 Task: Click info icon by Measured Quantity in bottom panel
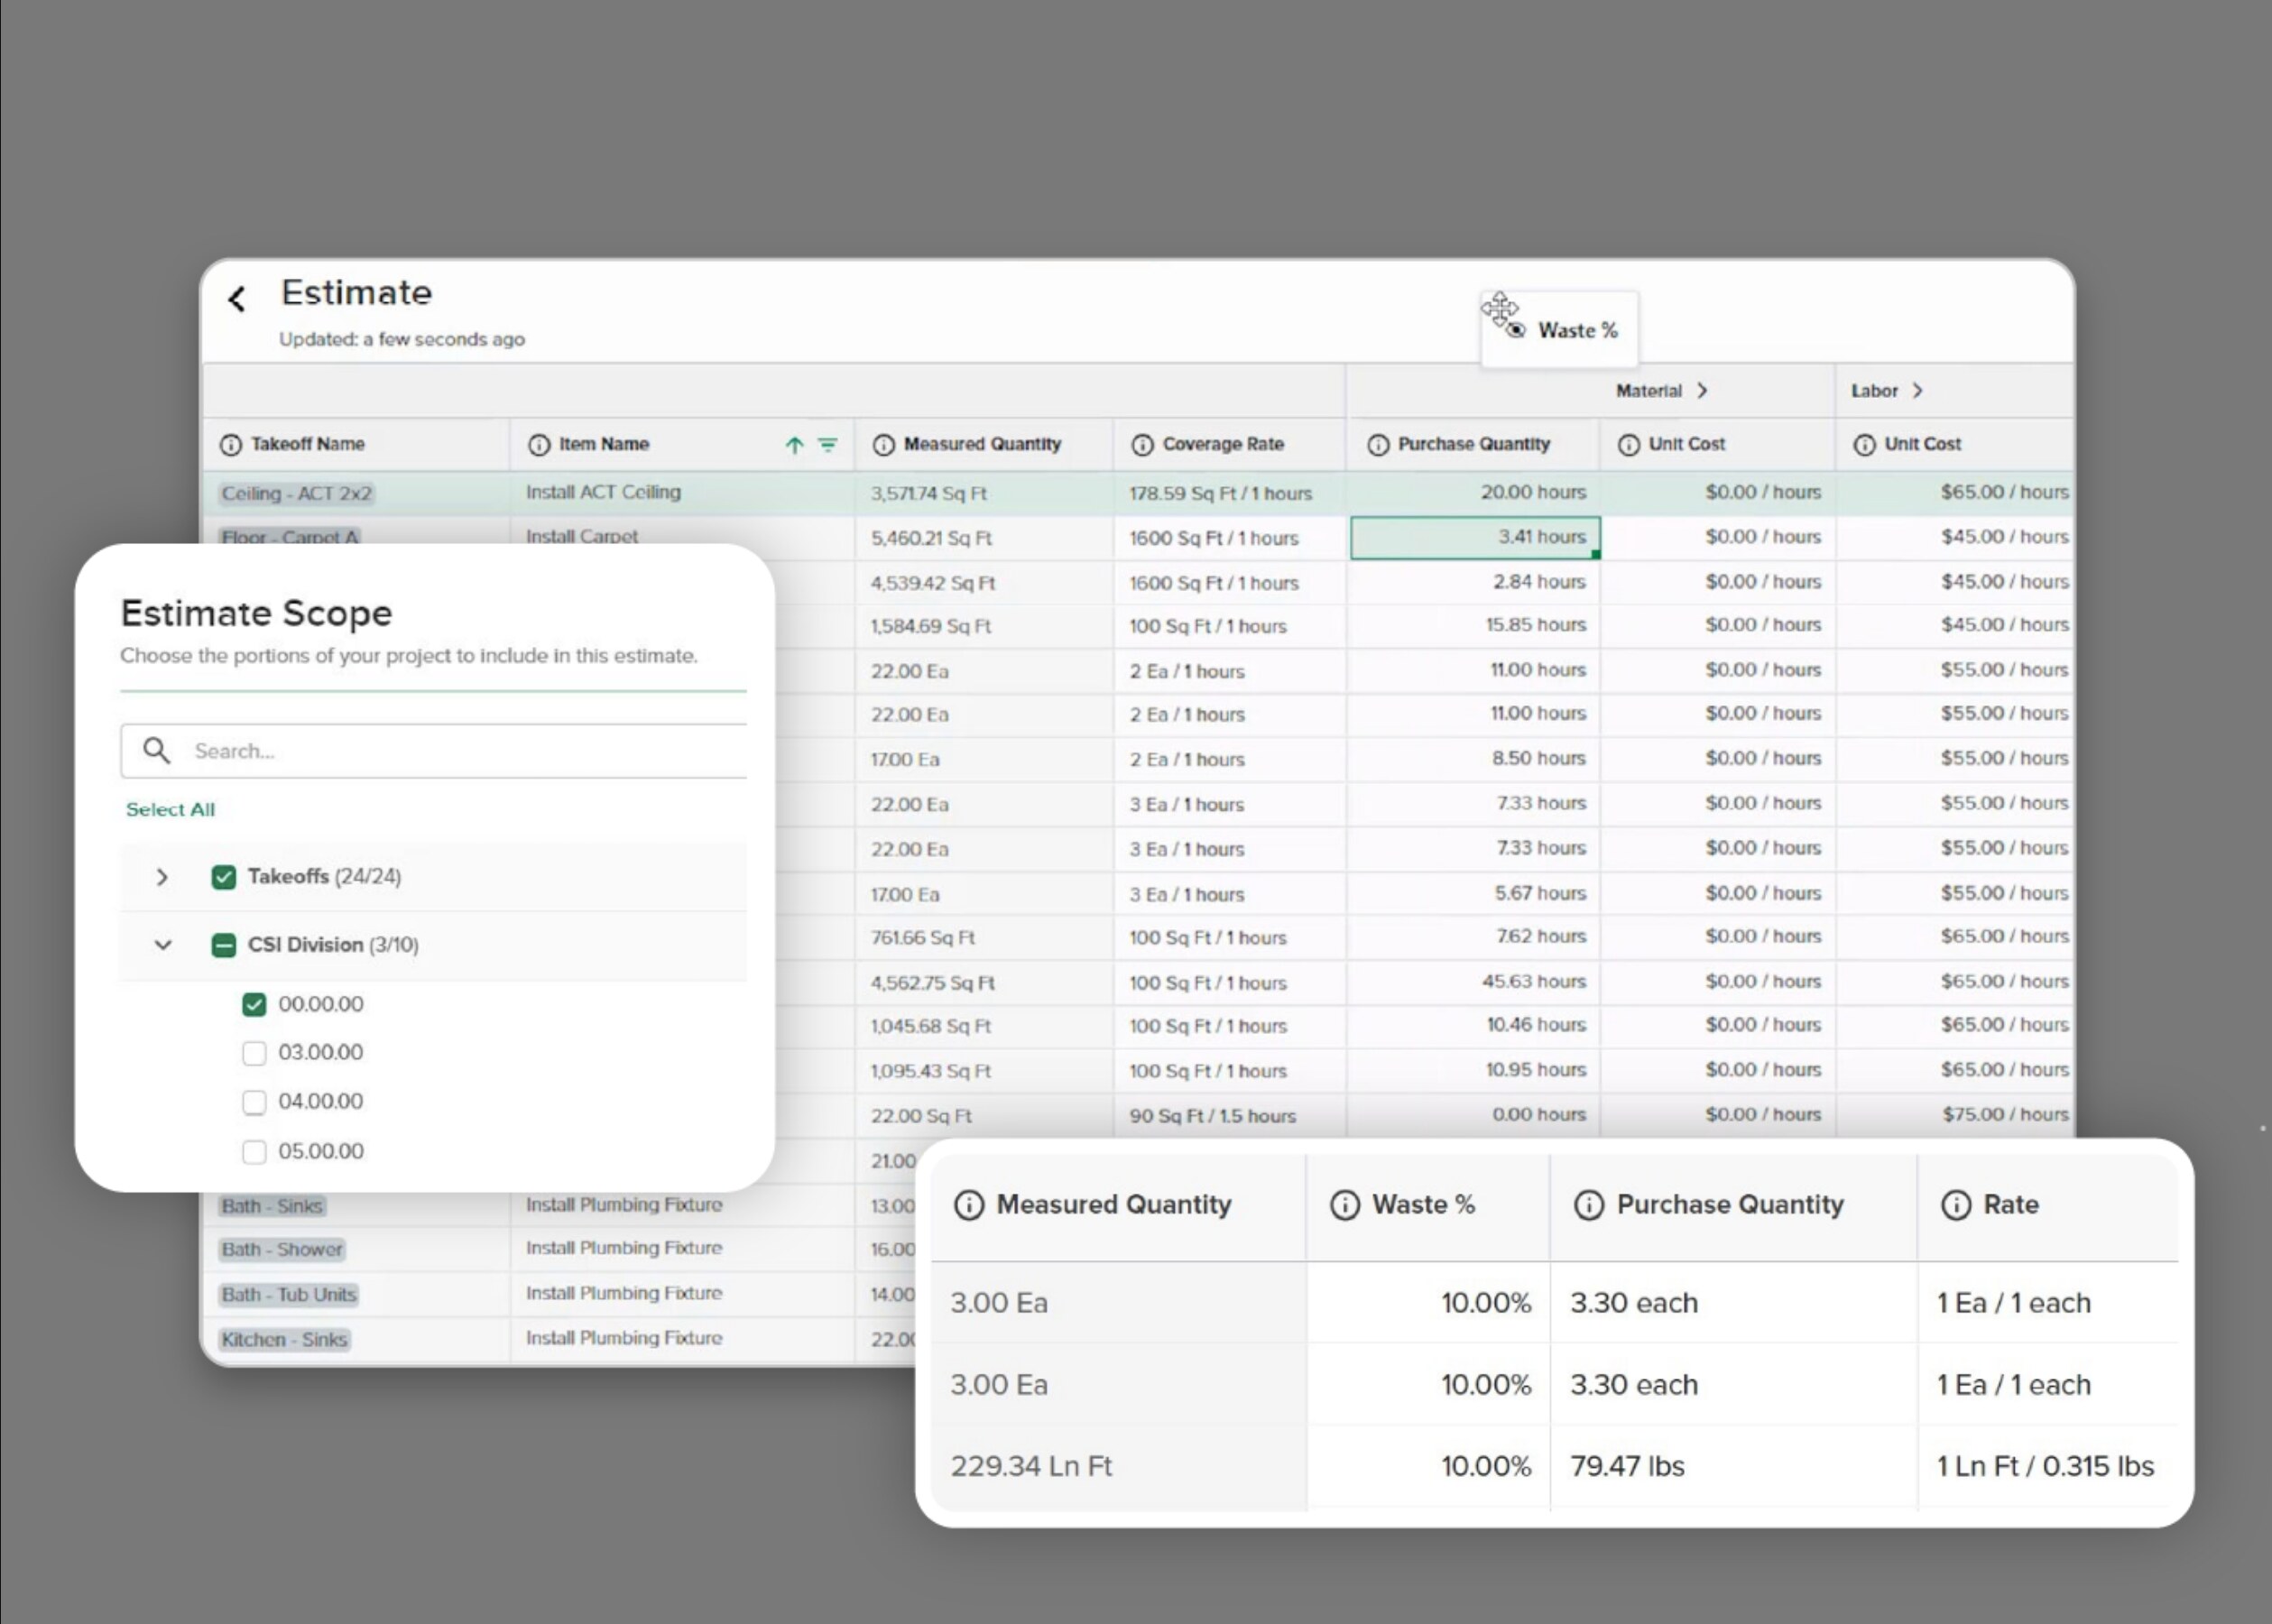pyautogui.click(x=969, y=1205)
